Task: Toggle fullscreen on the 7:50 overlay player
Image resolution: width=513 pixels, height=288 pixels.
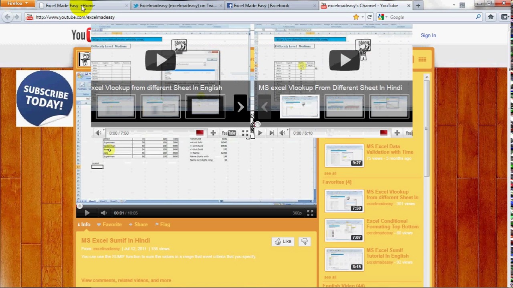Action: pos(245,133)
